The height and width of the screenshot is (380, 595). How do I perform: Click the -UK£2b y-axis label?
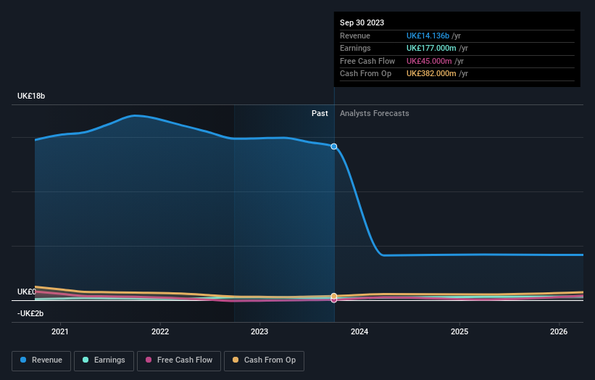pyautogui.click(x=30, y=313)
